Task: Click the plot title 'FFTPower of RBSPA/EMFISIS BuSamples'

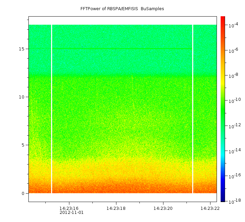Action: [x=122, y=9]
